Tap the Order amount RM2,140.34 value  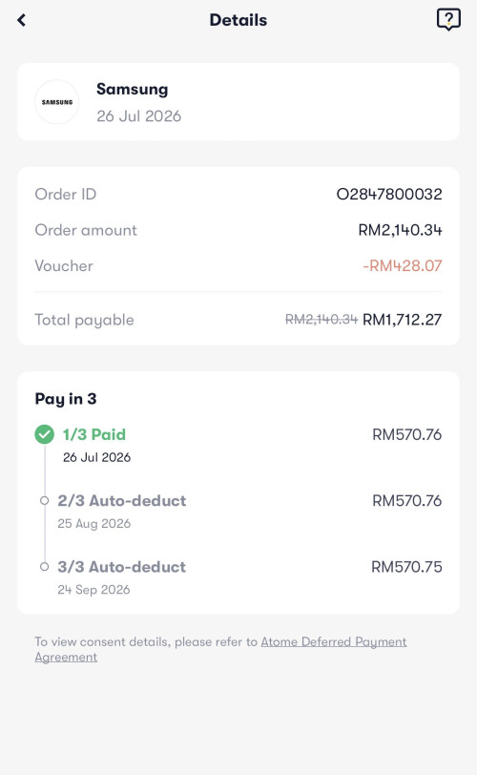[400, 230]
